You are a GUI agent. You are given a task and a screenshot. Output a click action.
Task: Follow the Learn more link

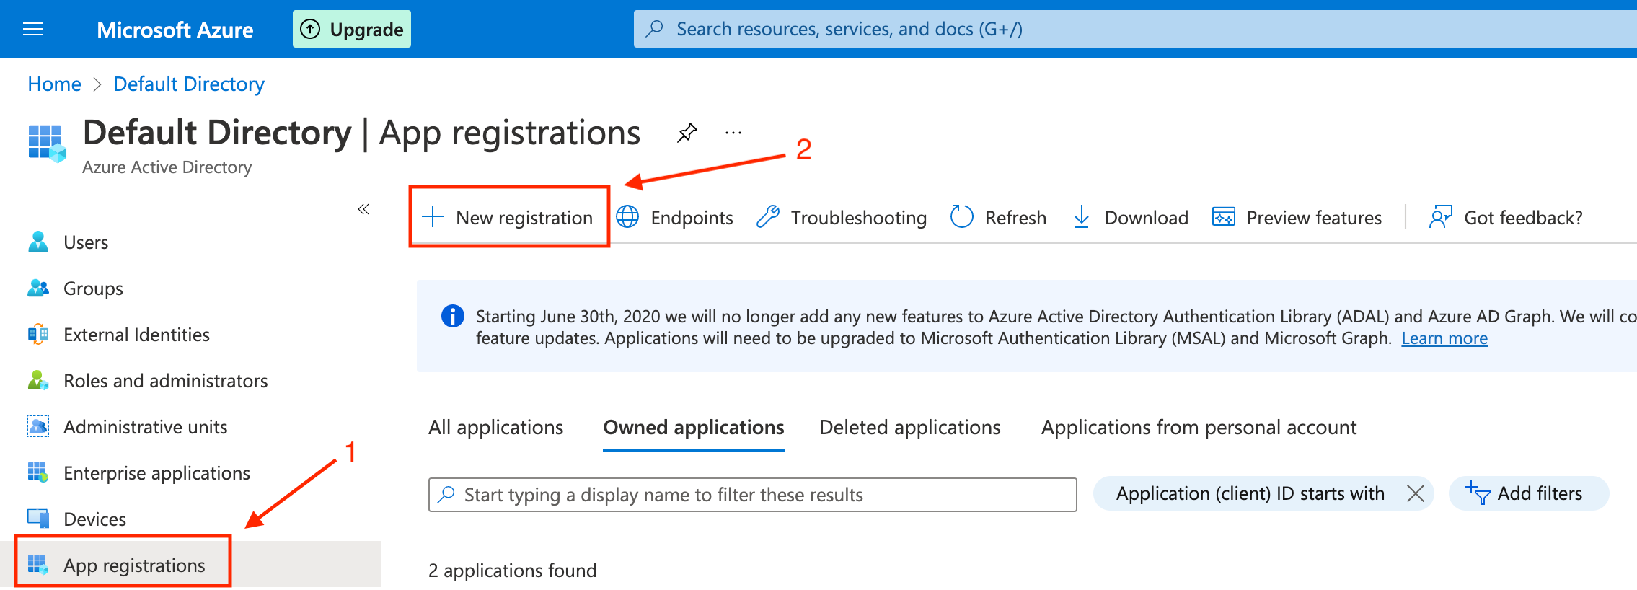pyautogui.click(x=1444, y=338)
